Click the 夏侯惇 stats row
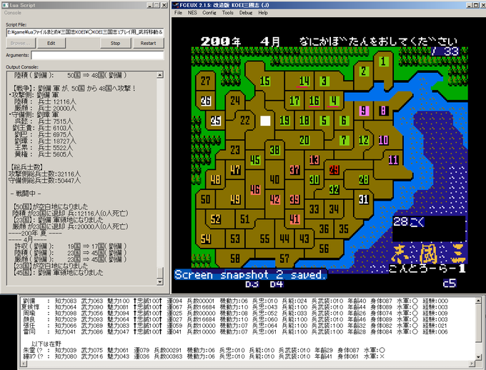This screenshot has height=370, width=486. [x=236, y=307]
